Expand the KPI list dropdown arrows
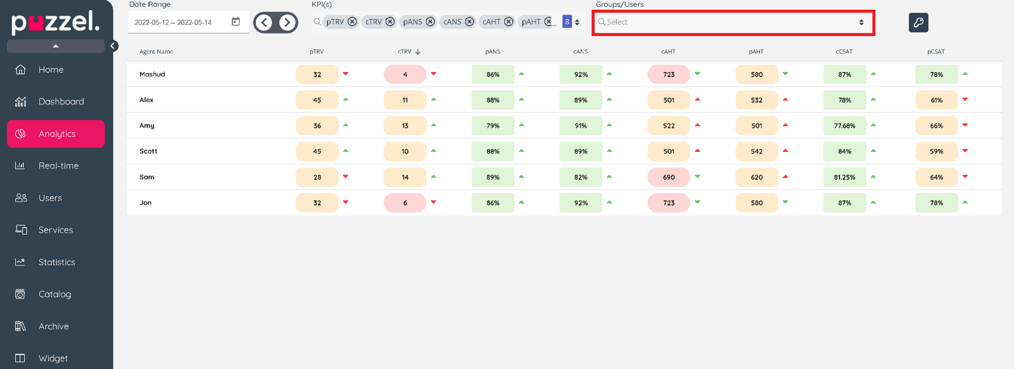Screen dimensions: 1014x369 click(577, 22)
